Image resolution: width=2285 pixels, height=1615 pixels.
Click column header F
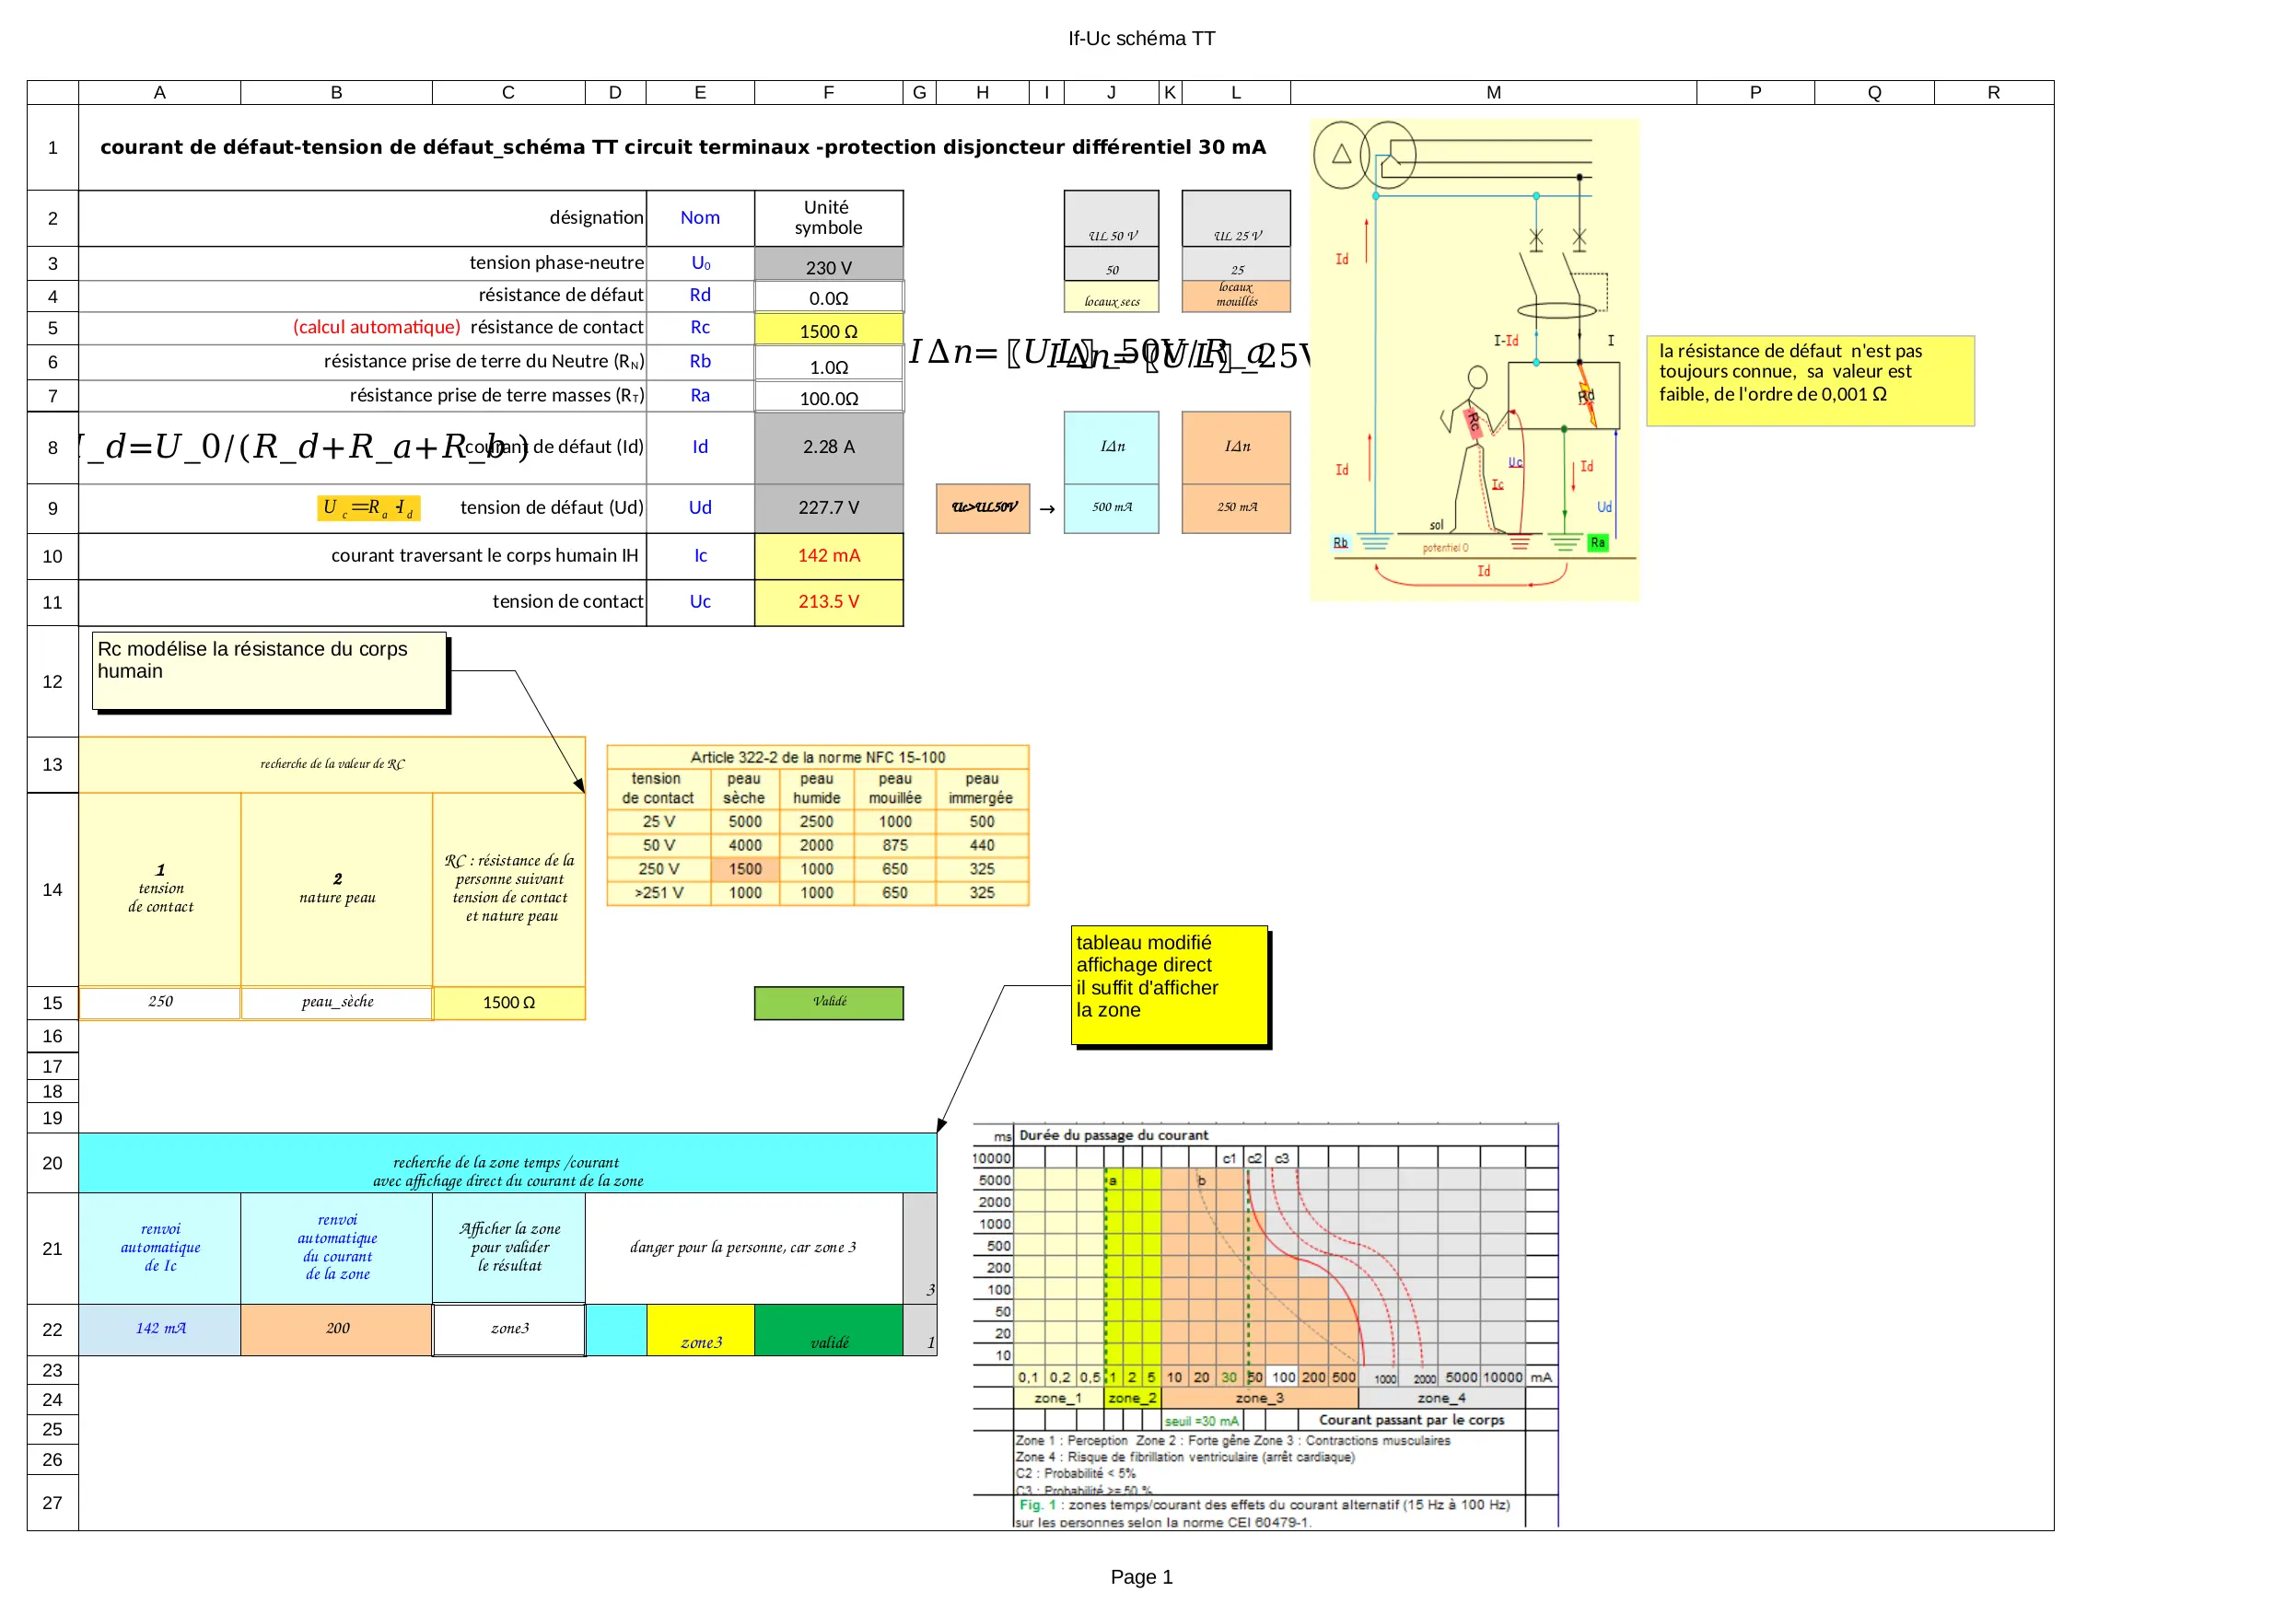click(828, 93)
